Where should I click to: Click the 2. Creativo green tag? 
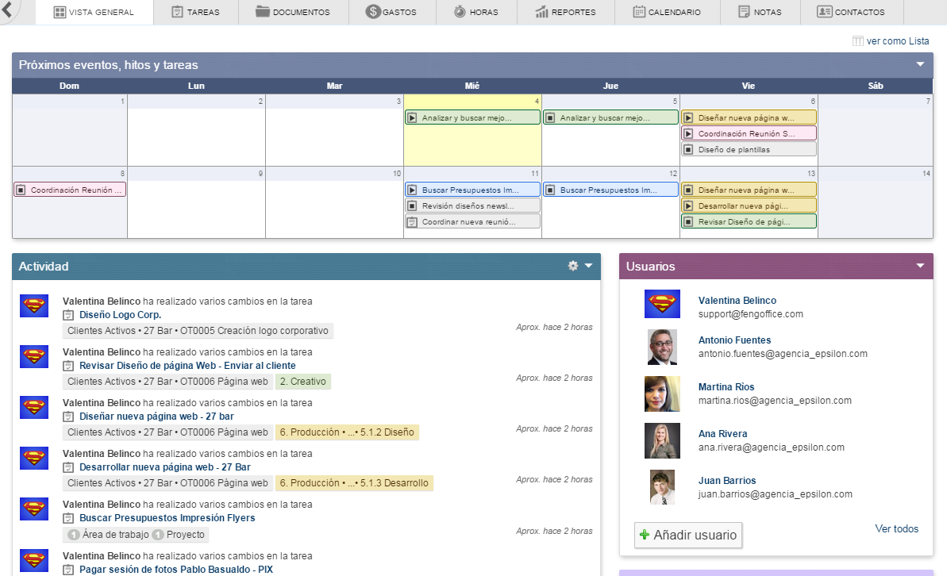[x=302, y=382]
